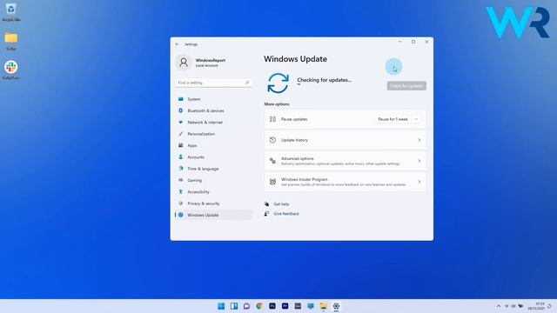Click the Give feedback icon
The height and width of the screenshot is (313, 557).
click(267, 214)
